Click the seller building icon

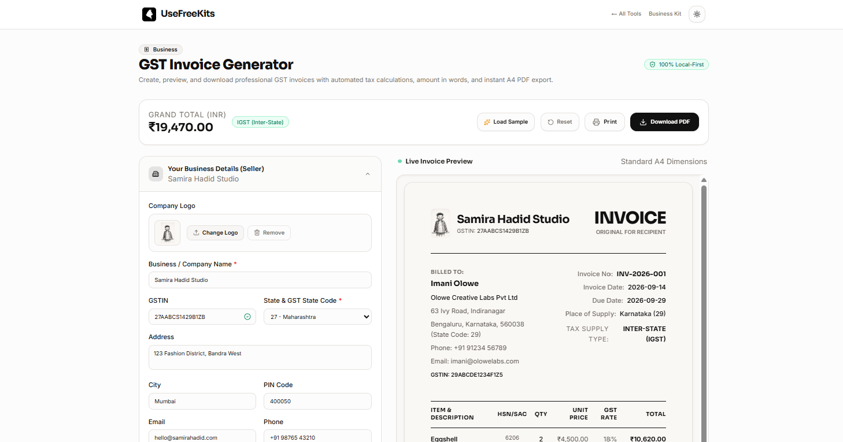(156, 174)
